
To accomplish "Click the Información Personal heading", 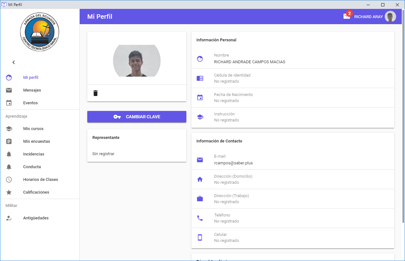I will (216, 40).
